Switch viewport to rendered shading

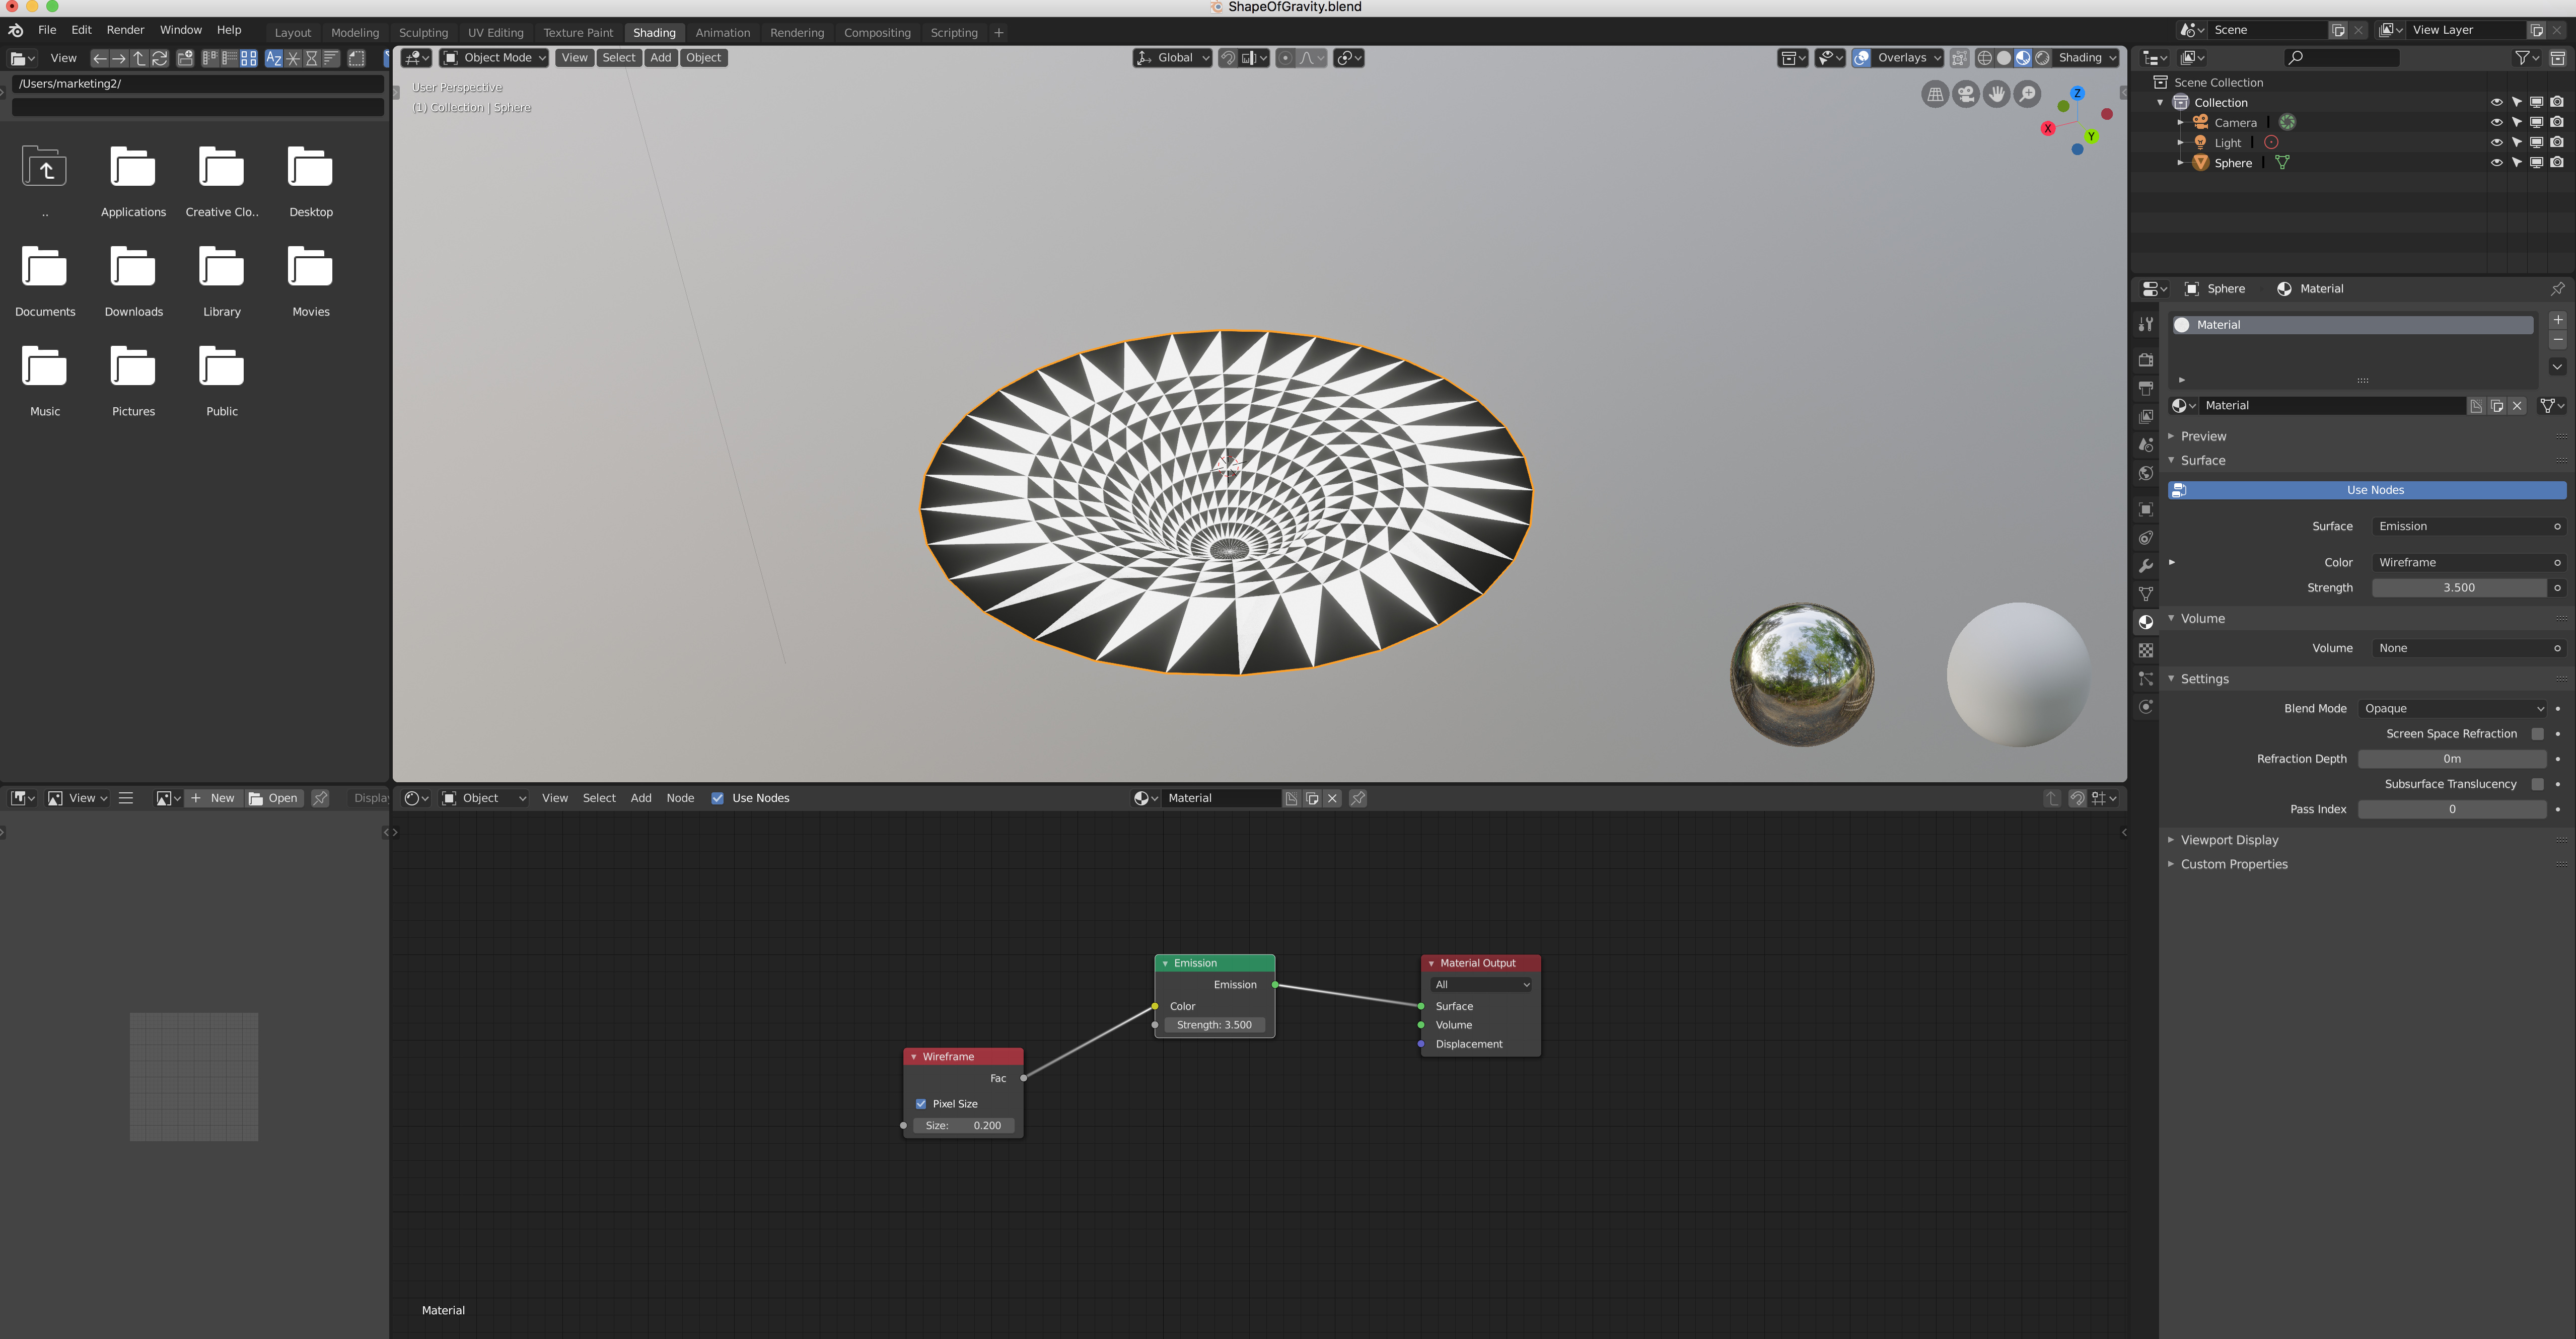coord(2042,58)
